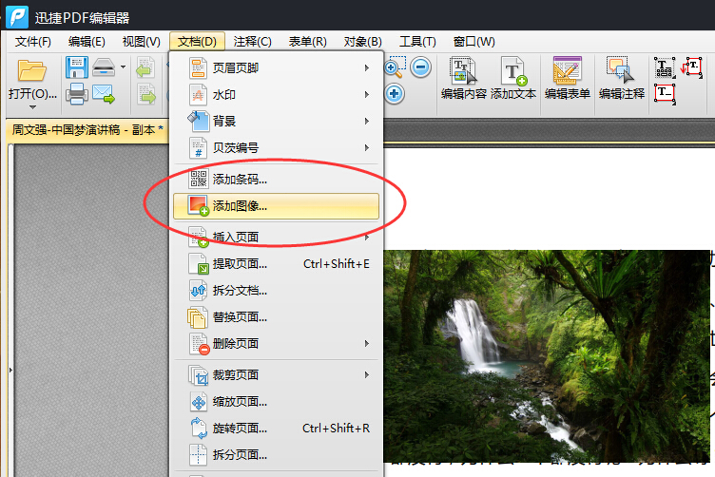Open 水印 submenu
The image size is (715, 477).
[277, 94]
